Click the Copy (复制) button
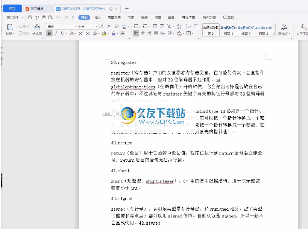Image resolution: width=308 pixels, height=231 pixels. [x=24, y=33]
